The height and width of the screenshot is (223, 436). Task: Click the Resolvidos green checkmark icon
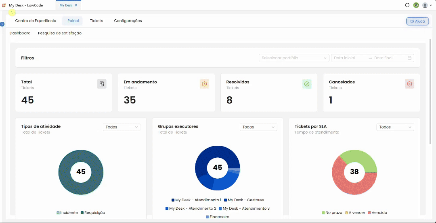click(307, 84)
